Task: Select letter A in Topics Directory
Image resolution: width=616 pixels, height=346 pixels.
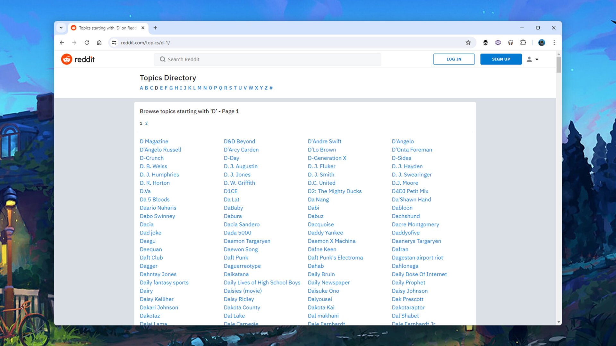Action: click(x=141, y=88)
